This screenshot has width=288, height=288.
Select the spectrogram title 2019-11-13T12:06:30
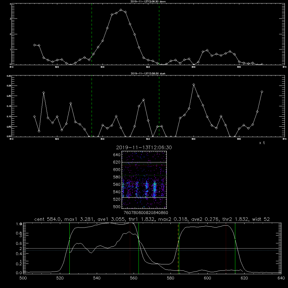point(144,147)
